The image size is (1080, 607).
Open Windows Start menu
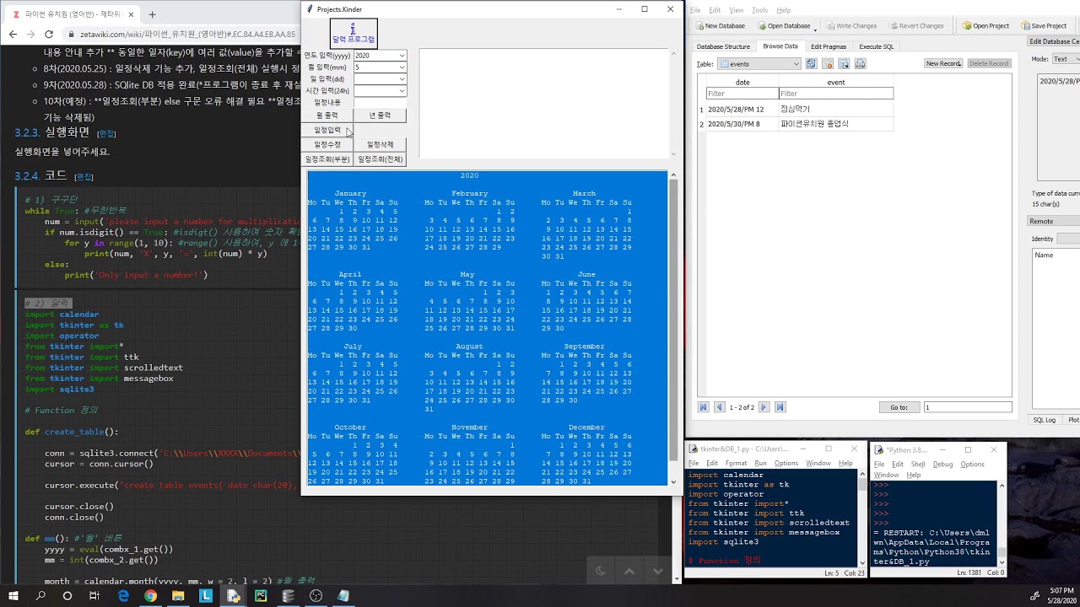13,595
